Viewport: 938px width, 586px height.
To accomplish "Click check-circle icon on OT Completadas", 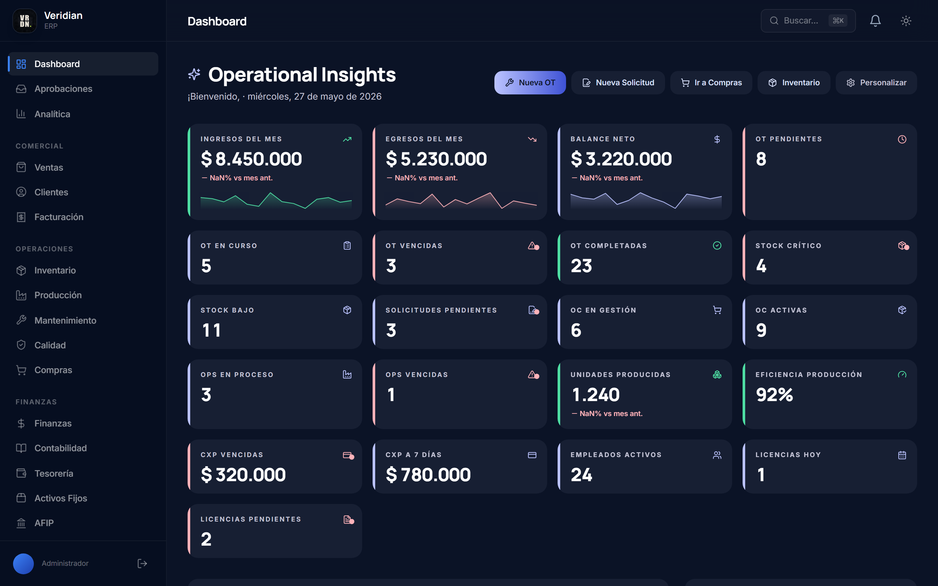I will pos(717,245).
